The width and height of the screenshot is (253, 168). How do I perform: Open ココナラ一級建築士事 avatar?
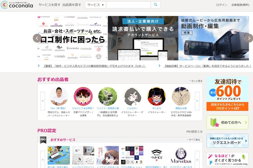coord(108,96)
